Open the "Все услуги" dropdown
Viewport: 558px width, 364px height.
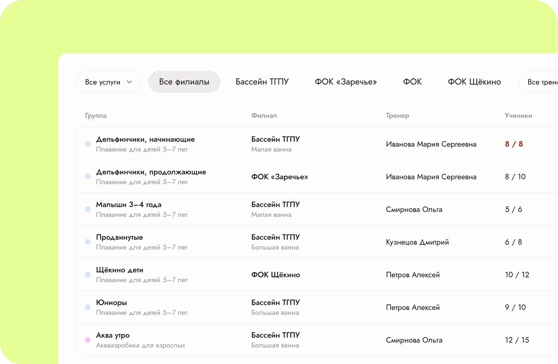(x=109, y=82)
